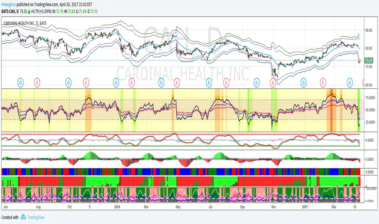Click the 'H:73.88' high value

coord(70,11)
